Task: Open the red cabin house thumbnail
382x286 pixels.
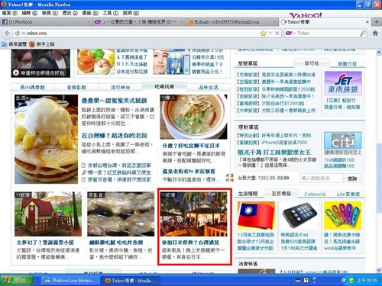Action: (48, 214)
